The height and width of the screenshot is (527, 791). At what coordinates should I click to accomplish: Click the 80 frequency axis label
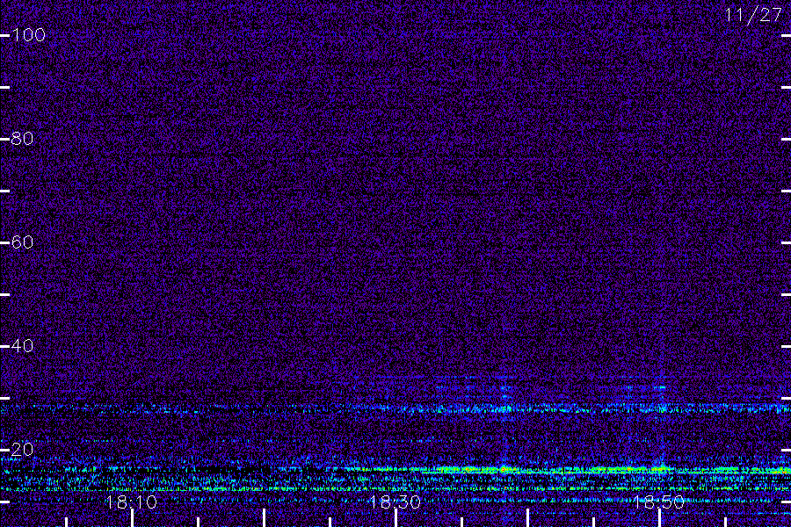(x=22, y=139)
